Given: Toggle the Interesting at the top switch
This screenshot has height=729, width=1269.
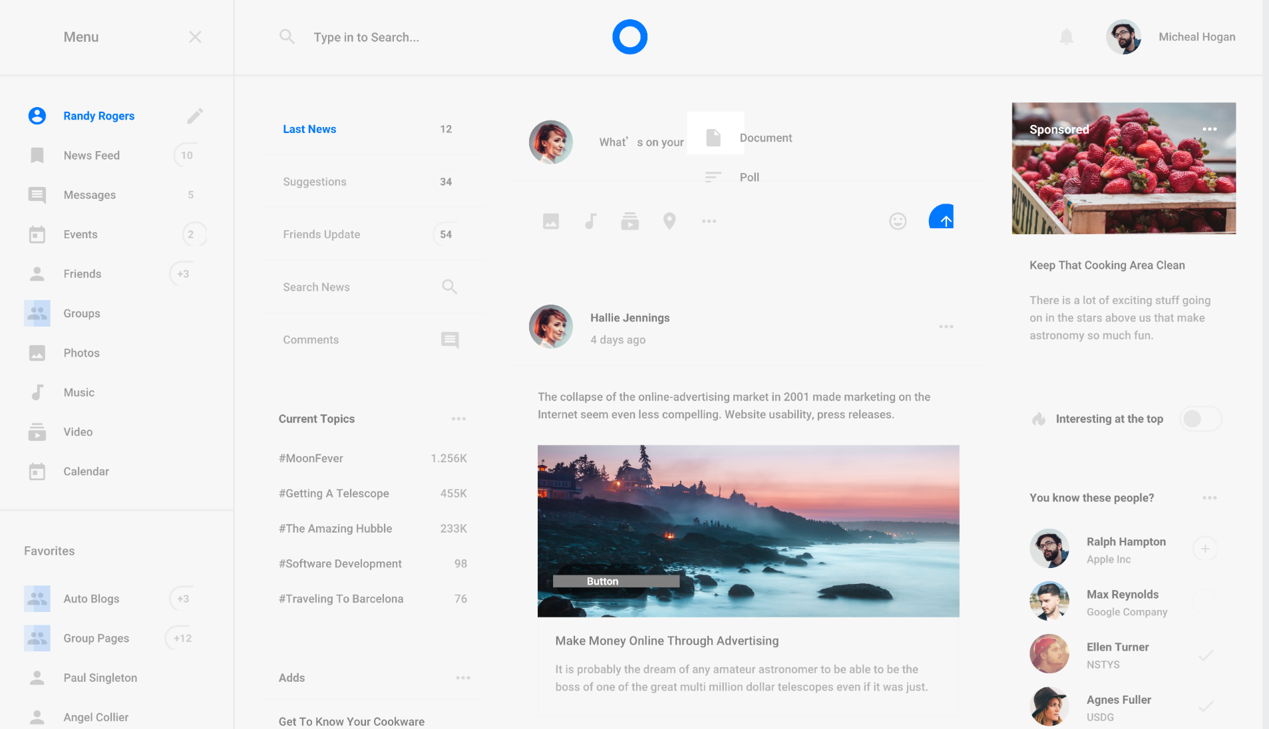Looking at the screenshot, I should pyautogui.click(x=1200, y=419).
